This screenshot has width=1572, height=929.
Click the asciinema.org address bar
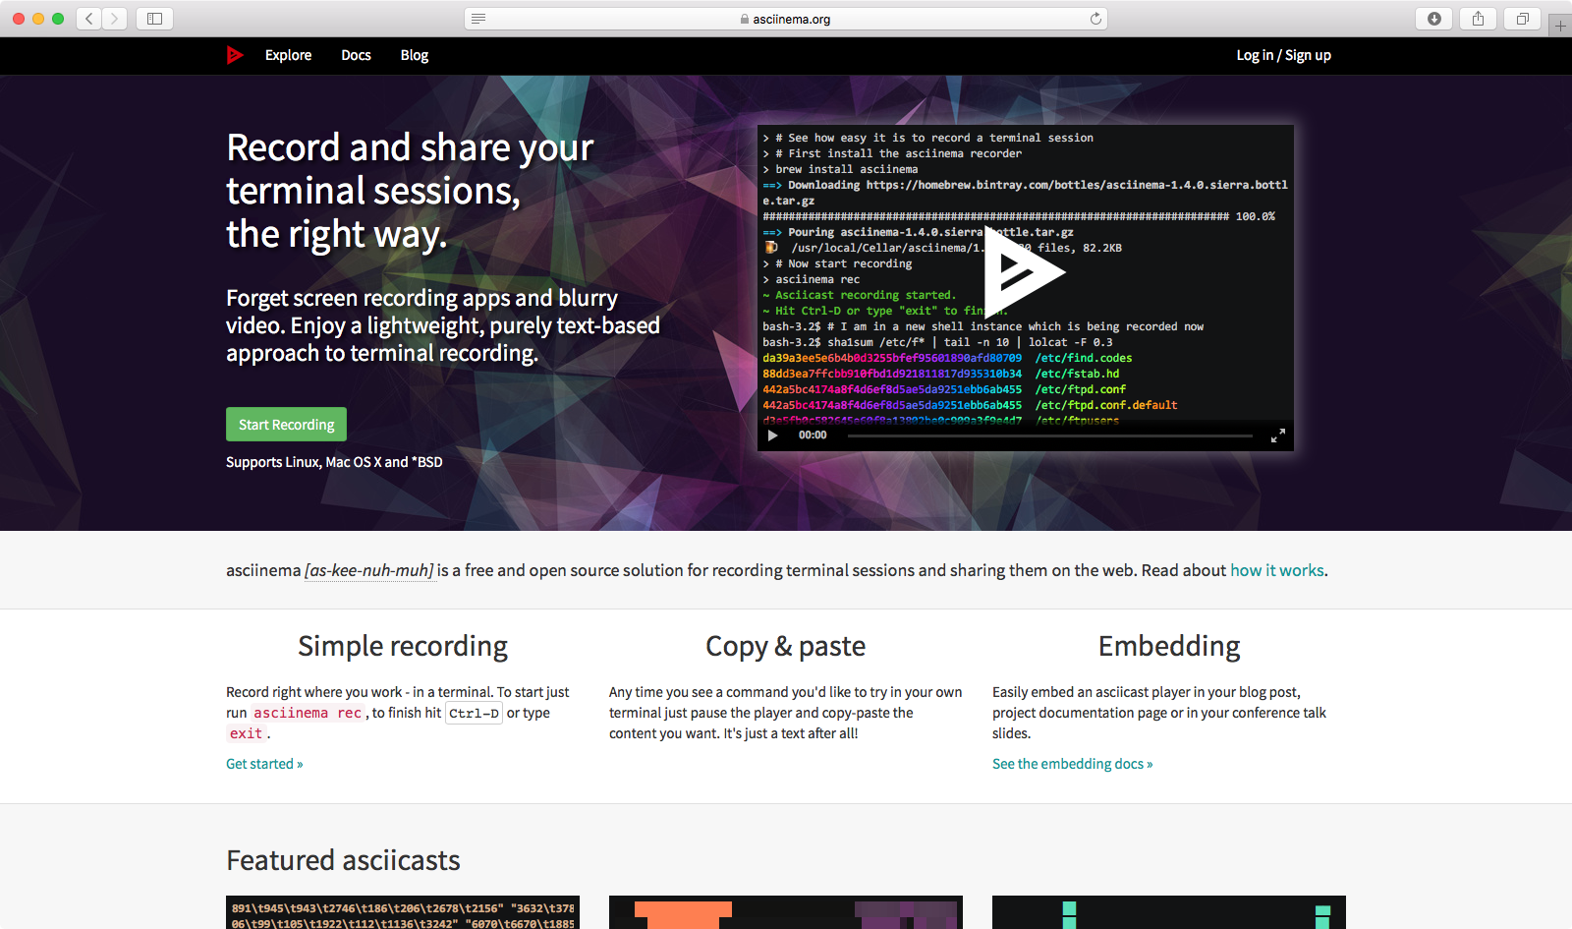point(786,19)
